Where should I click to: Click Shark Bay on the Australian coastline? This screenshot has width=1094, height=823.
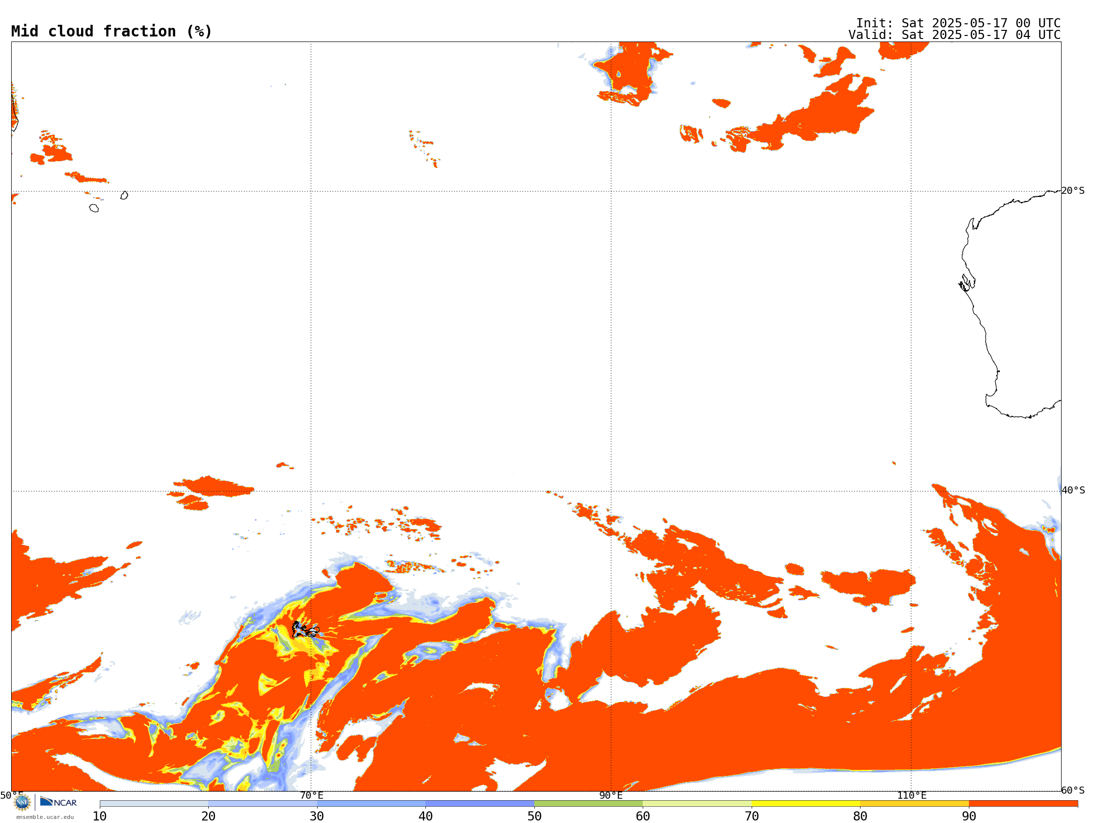[967, 282]
